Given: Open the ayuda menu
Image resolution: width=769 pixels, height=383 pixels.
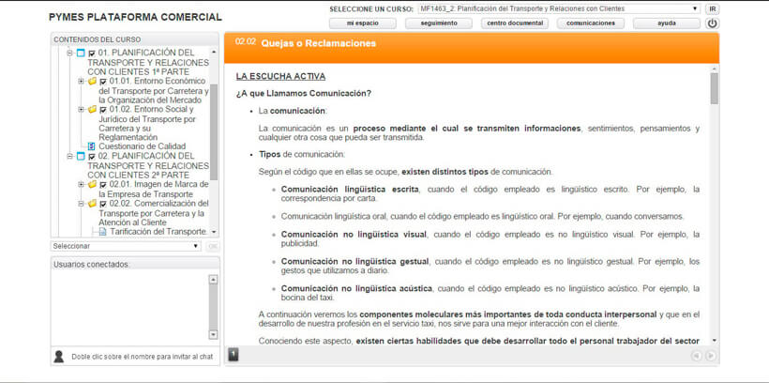Looking at the screenshot, I should pyautogui.click(x=667, y=23).
